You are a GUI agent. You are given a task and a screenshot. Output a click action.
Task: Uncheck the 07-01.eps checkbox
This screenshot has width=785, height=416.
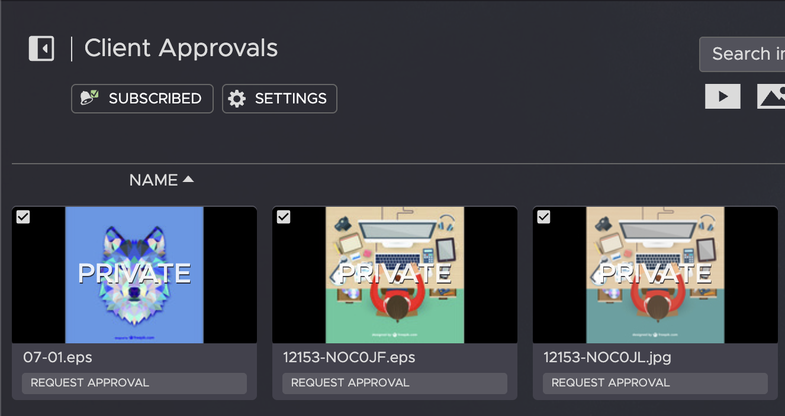pos(23,217)
